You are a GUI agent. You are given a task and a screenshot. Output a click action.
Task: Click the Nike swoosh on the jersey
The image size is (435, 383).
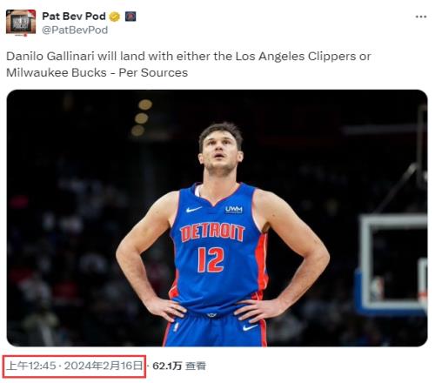point(193,209)
